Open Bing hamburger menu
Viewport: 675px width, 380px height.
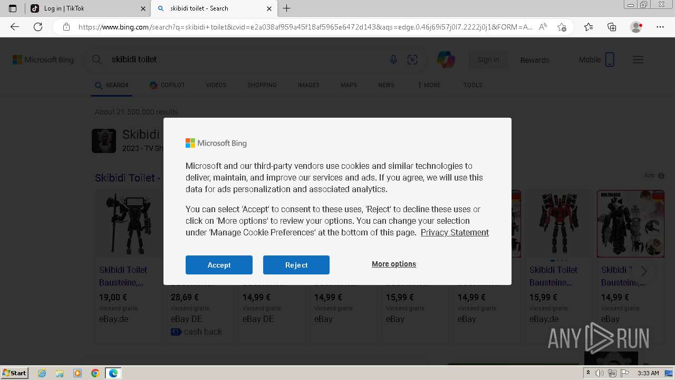point(638,60)
